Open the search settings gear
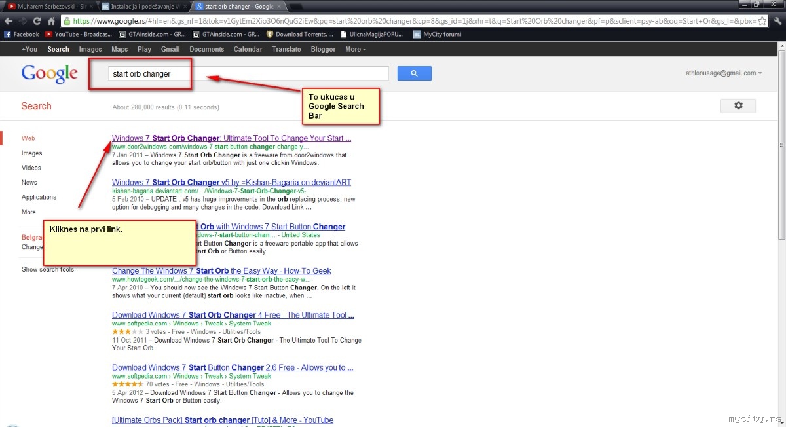Viewport: 786px width, 427px height. [x=738, y=105]
